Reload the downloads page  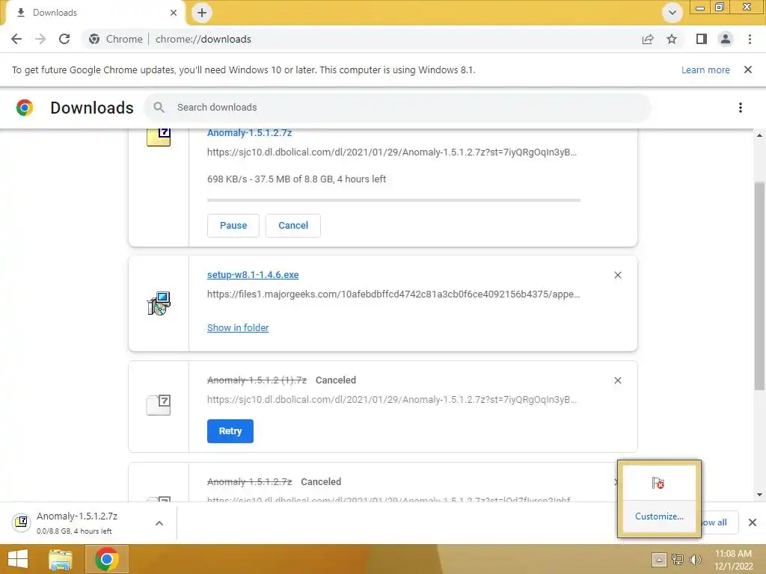click(x=64, y=39)
